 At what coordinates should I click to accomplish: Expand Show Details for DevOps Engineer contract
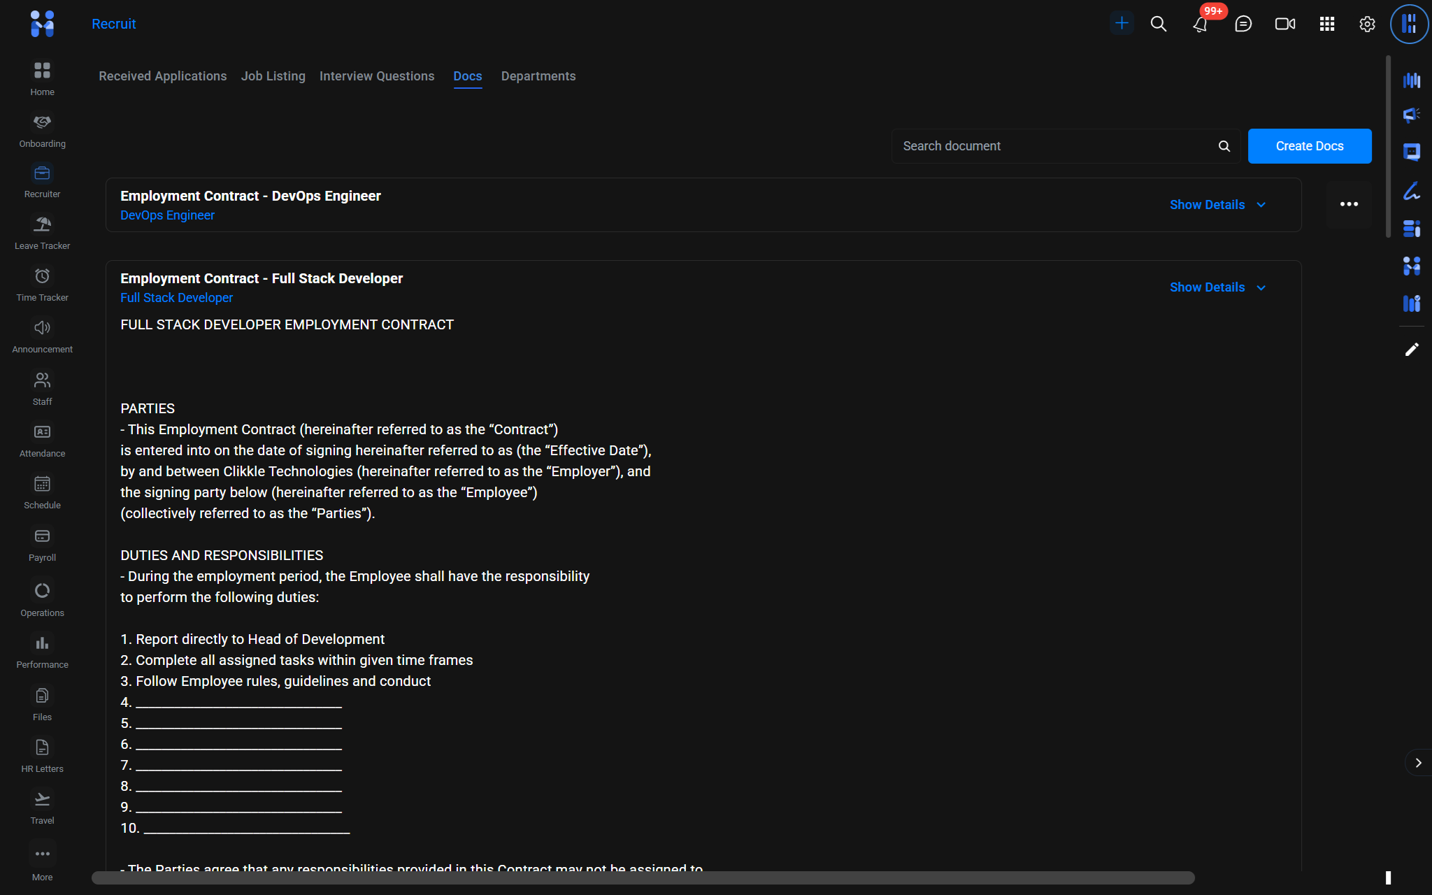coord(1217,205)
